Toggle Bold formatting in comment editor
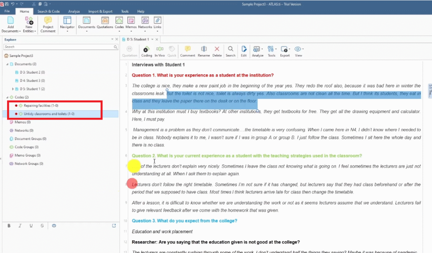Screen dimensions: 432x253 pos(9,226)
